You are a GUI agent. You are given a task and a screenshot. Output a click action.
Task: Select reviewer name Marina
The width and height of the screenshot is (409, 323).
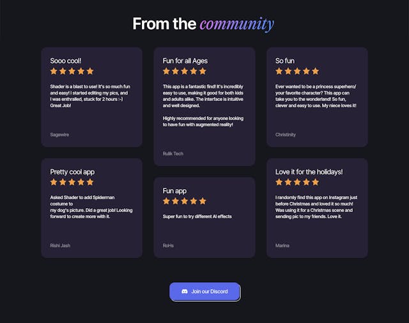click(x=282, y=245)
